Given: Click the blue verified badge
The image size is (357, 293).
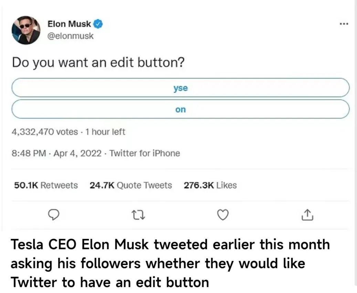Looking at the screenshot, I should point(98,24).
